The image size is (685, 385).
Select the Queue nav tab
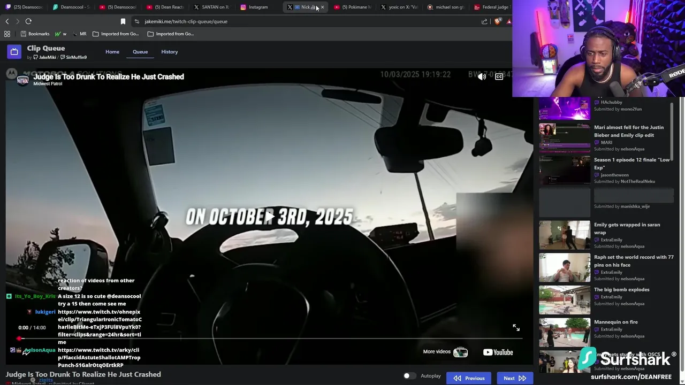click(x=140, y=52)
